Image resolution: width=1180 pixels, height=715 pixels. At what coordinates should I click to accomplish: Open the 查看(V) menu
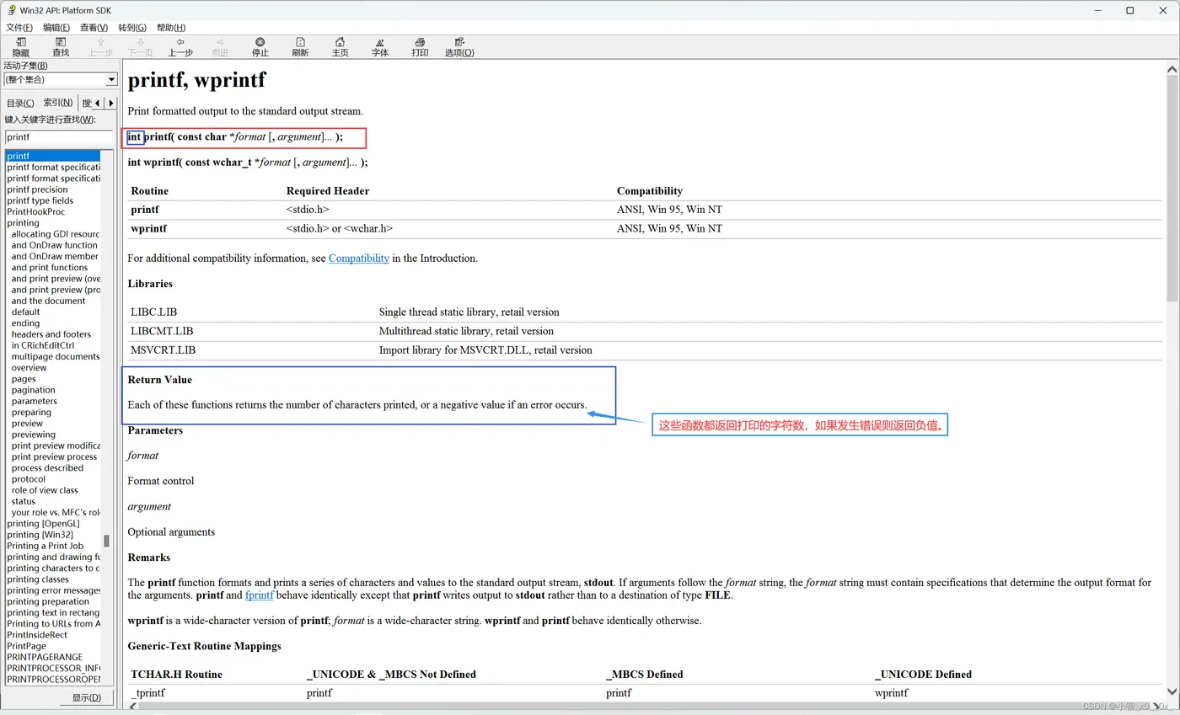coord(94,28)
